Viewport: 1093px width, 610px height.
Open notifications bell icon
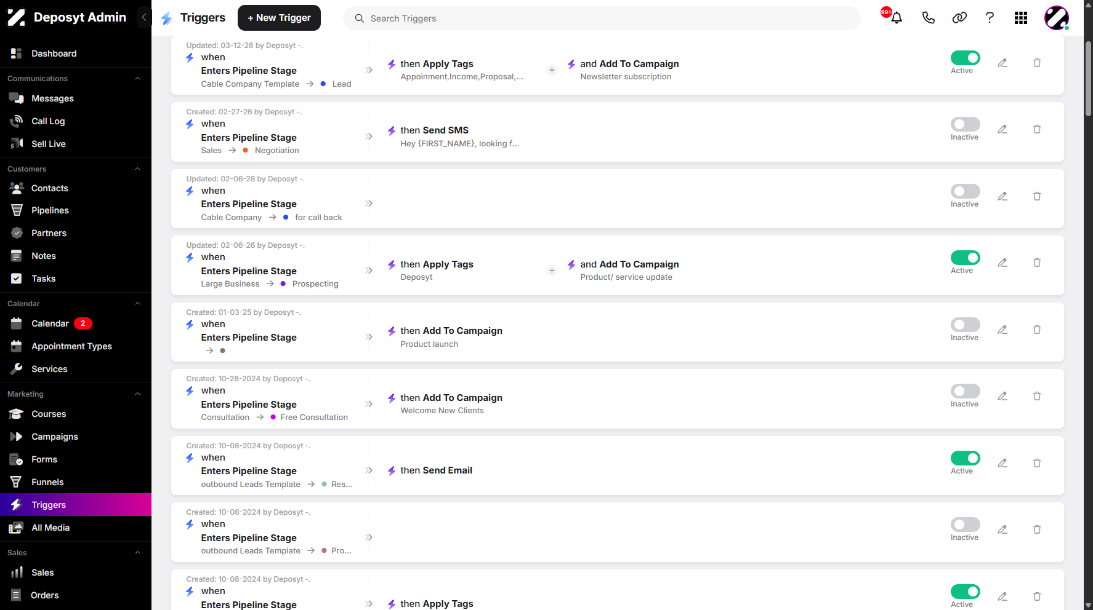click(897, 18)
